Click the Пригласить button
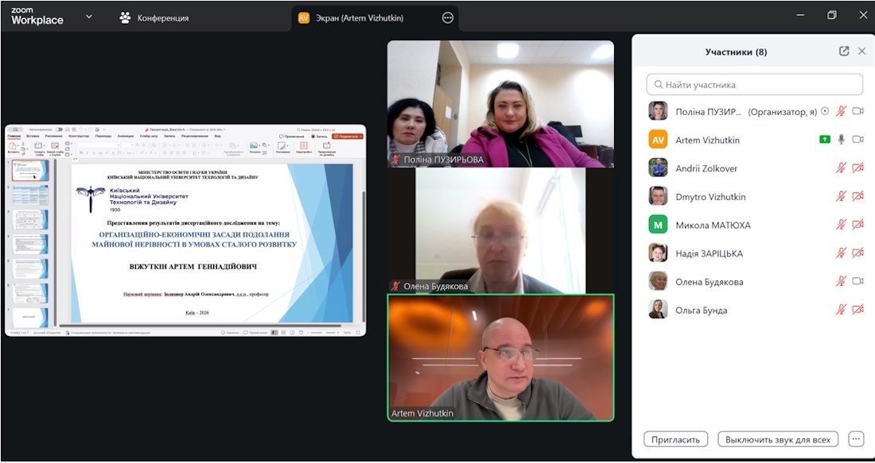Image resolution: width=875 pixels, height=463 pixels. point(675,439)
